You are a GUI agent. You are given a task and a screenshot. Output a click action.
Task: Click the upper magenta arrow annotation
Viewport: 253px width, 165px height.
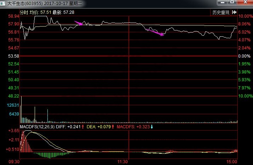click(x=79, y=23)
